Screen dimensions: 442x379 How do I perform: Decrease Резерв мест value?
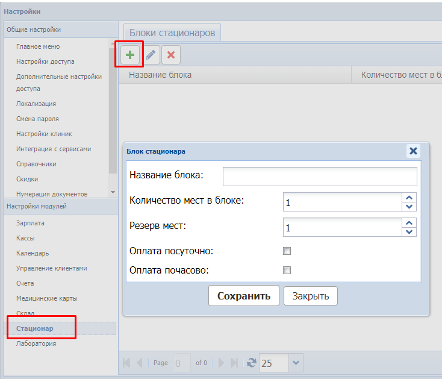point(409,232)
